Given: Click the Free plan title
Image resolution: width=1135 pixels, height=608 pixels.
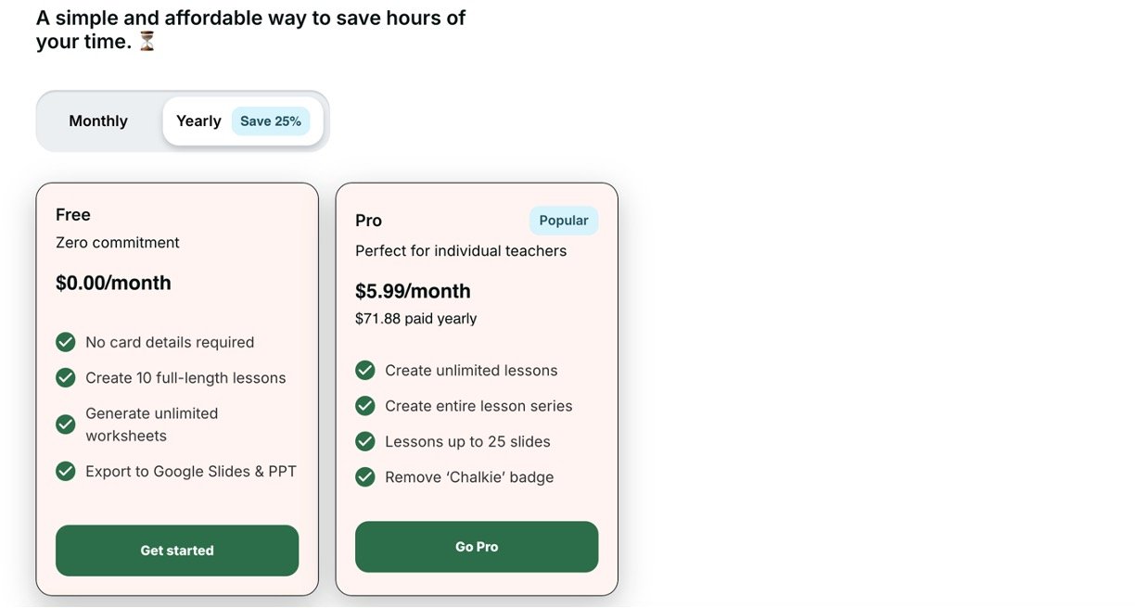Looking at the screenshot, I should [x=73, y=215].
